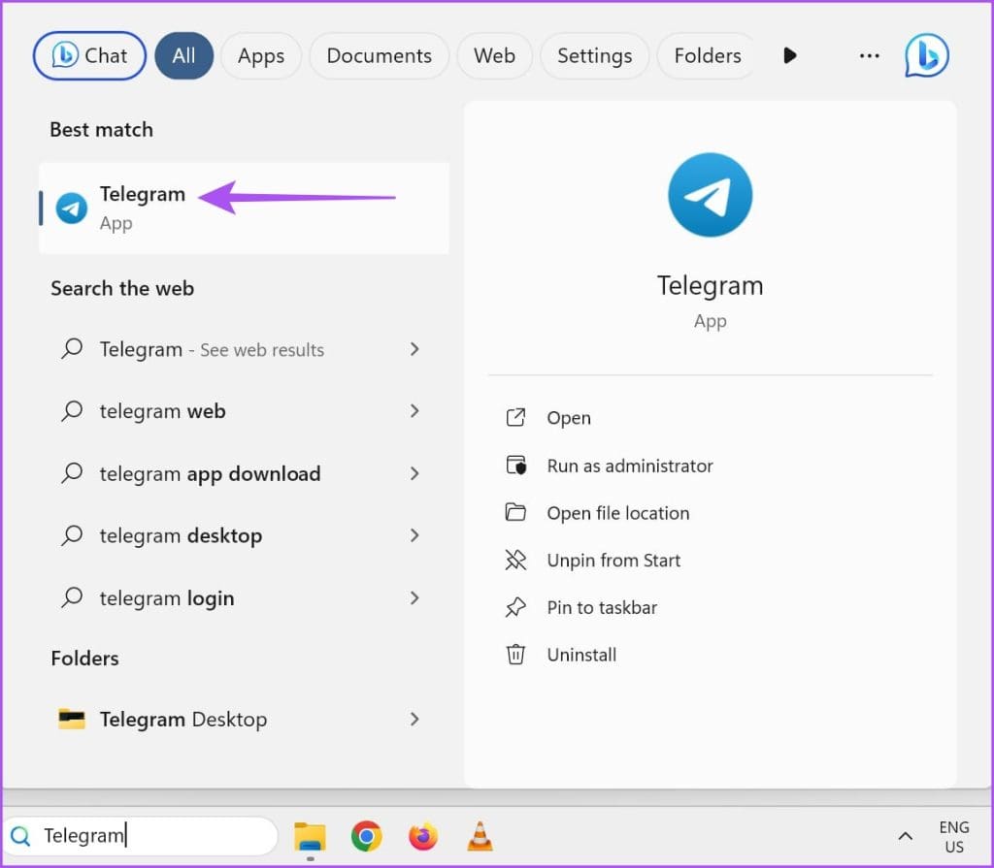Screen dimensions: 994x868
Task: Click the Bing icon at top right
Action: [x=927, y=55]
